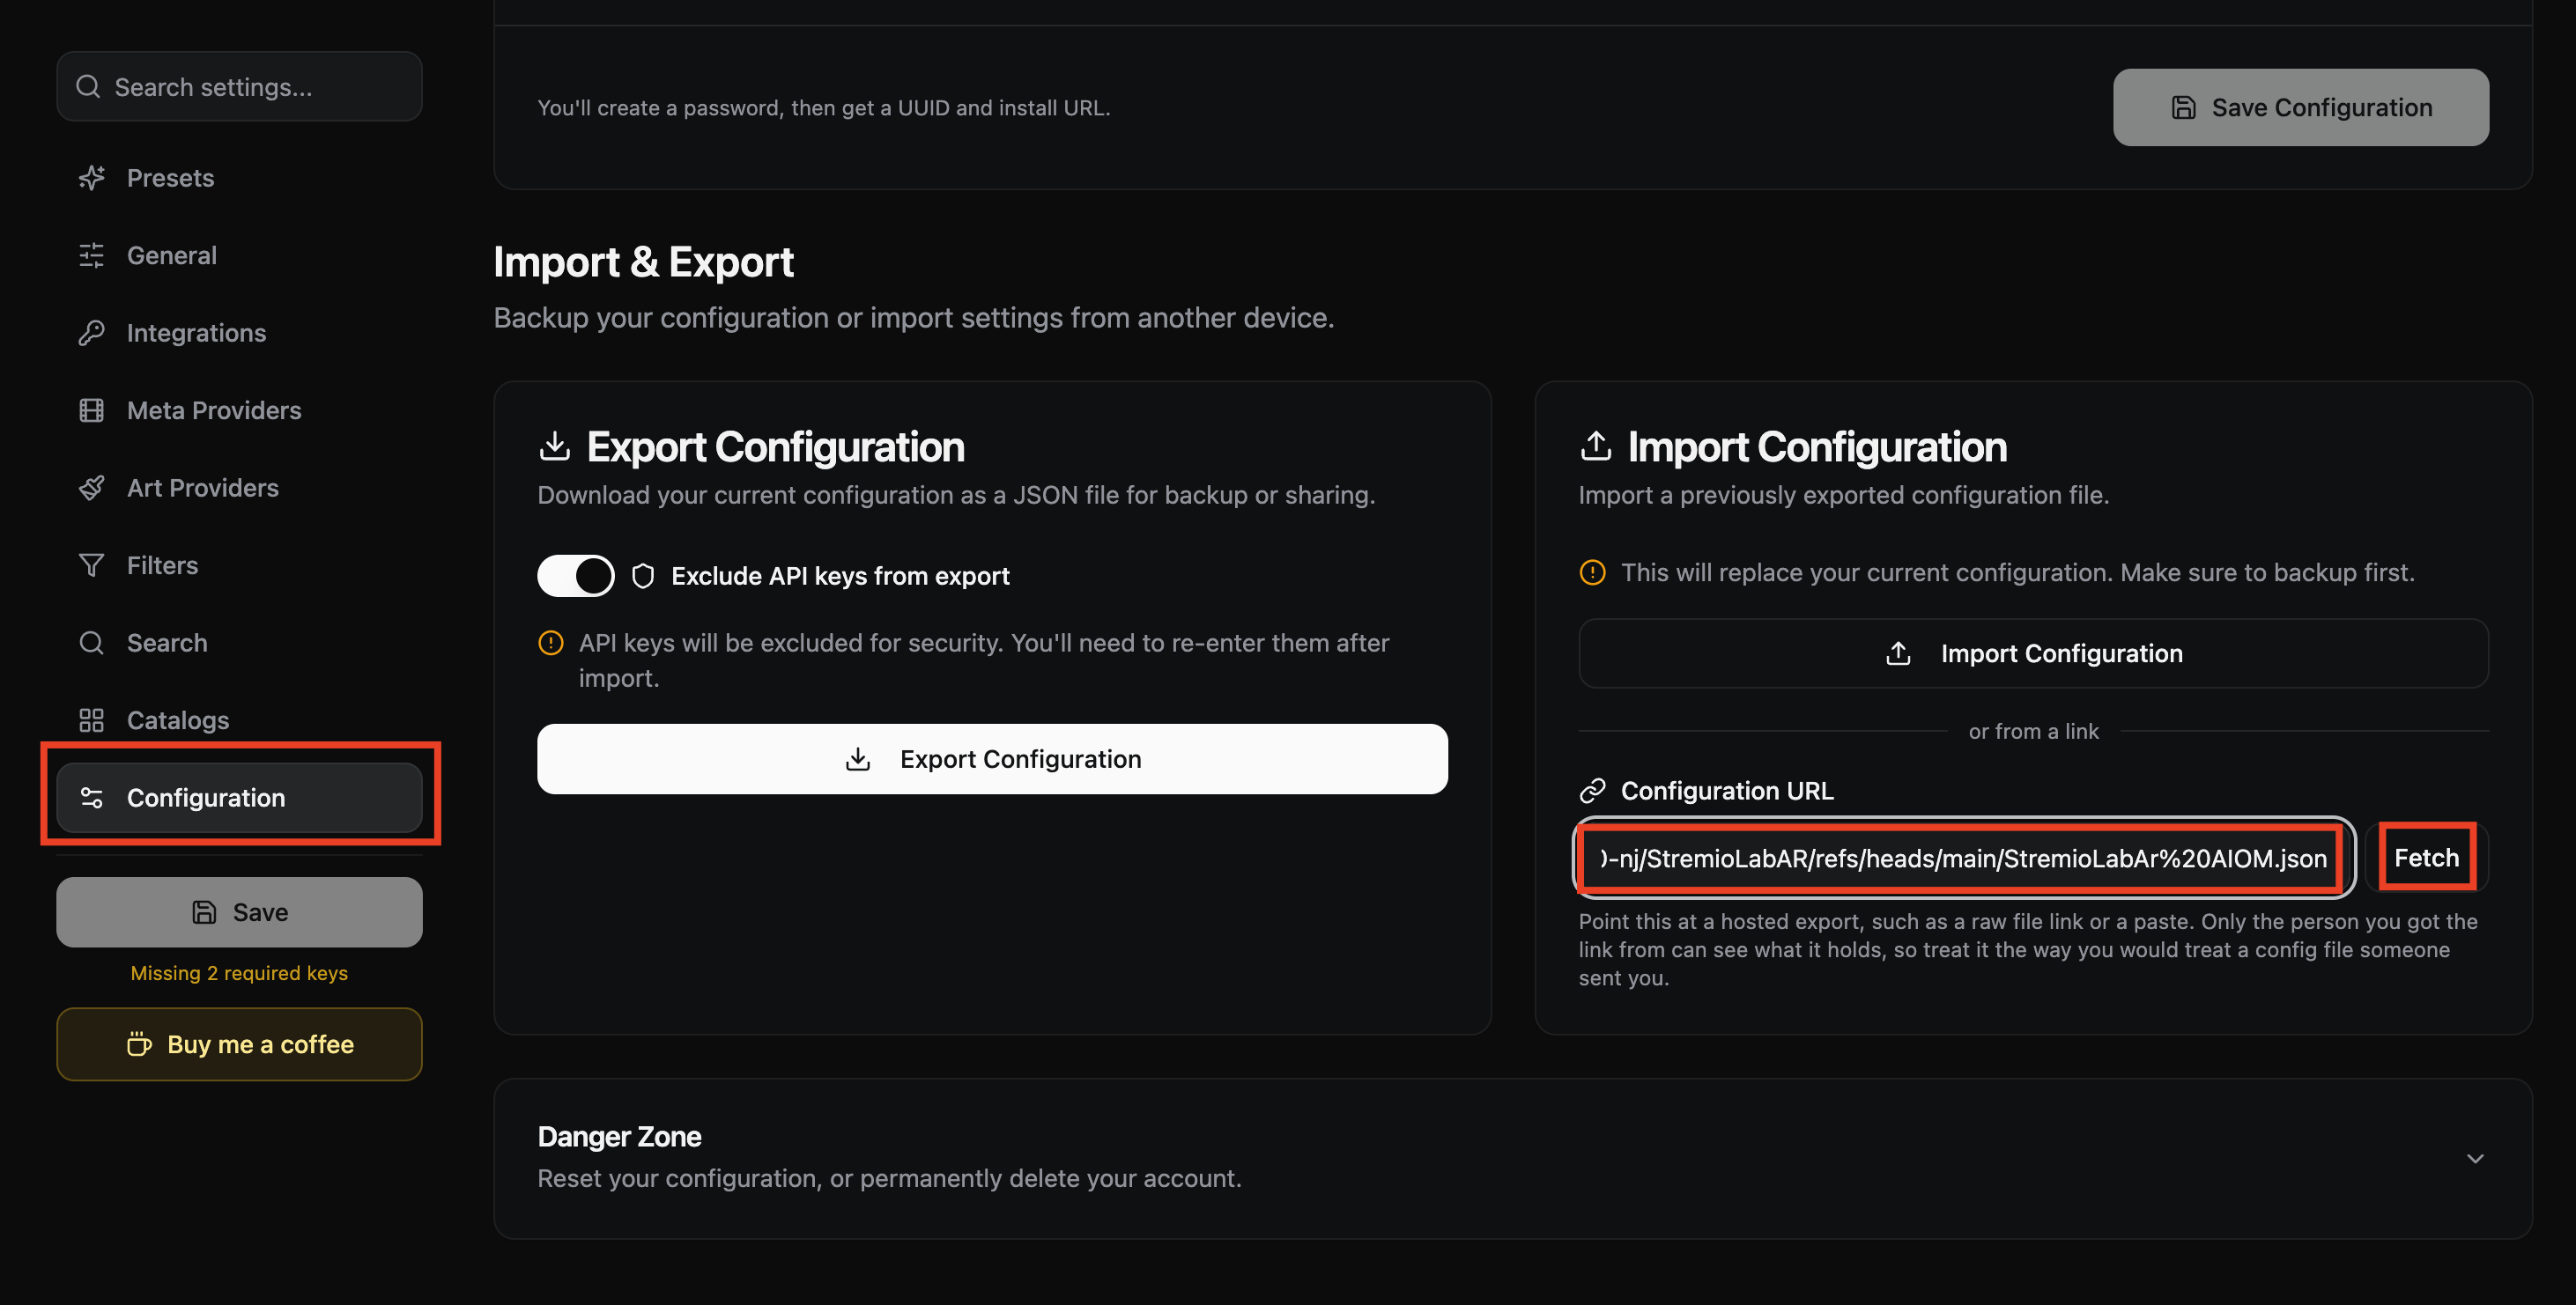Go to the General settings section
Viewport: 2576px width, 1305px height.
[x=239, y=255]
